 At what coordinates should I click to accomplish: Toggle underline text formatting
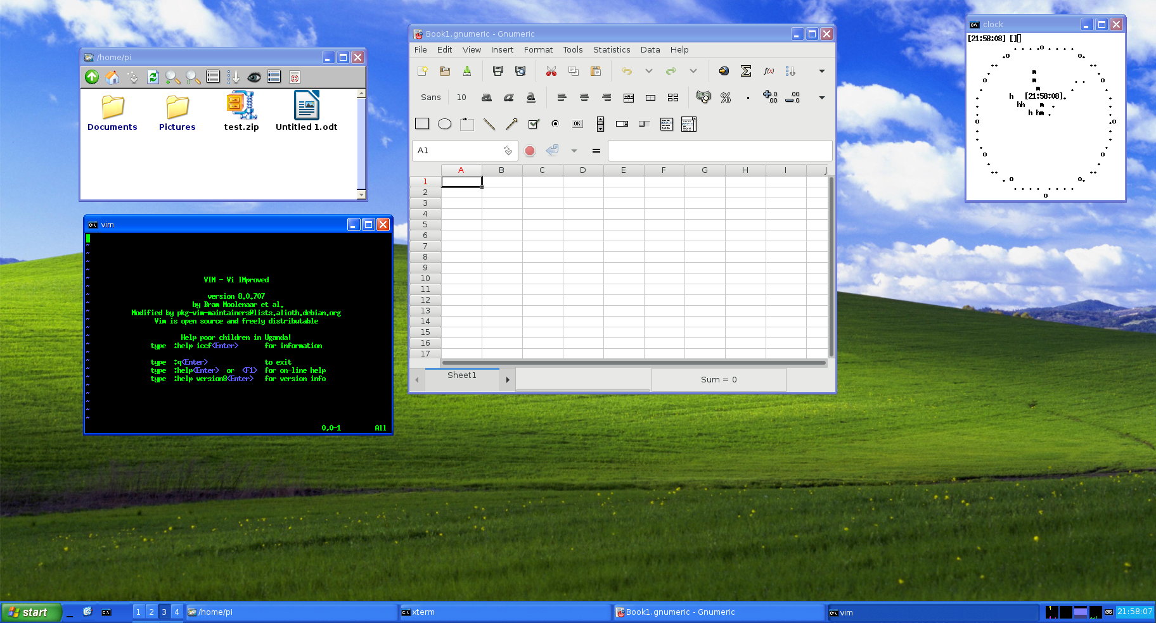pyautogui.click(x=531, y=98)
